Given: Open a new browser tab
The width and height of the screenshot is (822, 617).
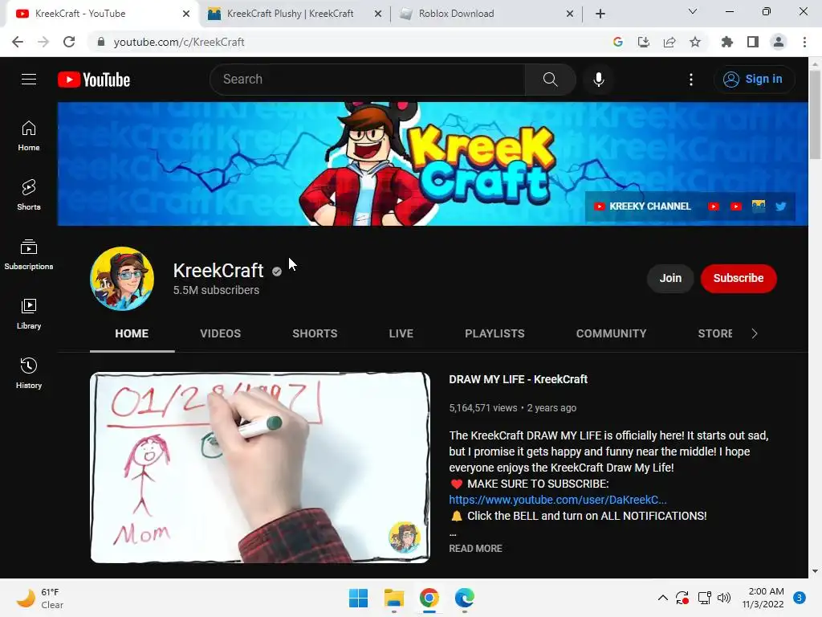Looking at the screenshot, I should 600,14.
